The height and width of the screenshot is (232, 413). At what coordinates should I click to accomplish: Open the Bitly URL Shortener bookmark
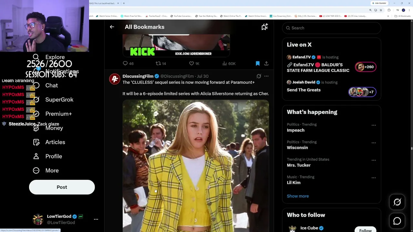[x=306, y=16]
